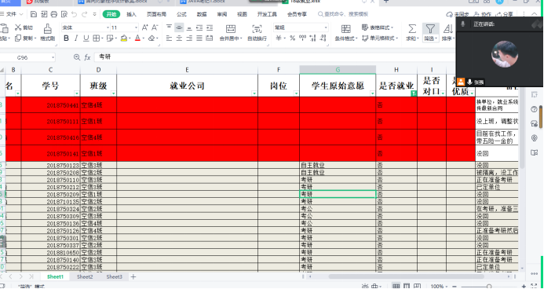Image resolution: width=544 pixels, height=289 pixels.
Task: Open the active filter dropdown on 是否就业 header
Action: [414, 93]
